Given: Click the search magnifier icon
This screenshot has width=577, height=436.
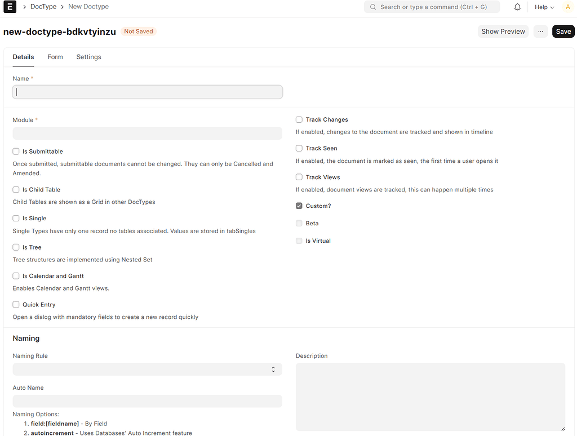Looking at the screenshot, I should 373,7.
